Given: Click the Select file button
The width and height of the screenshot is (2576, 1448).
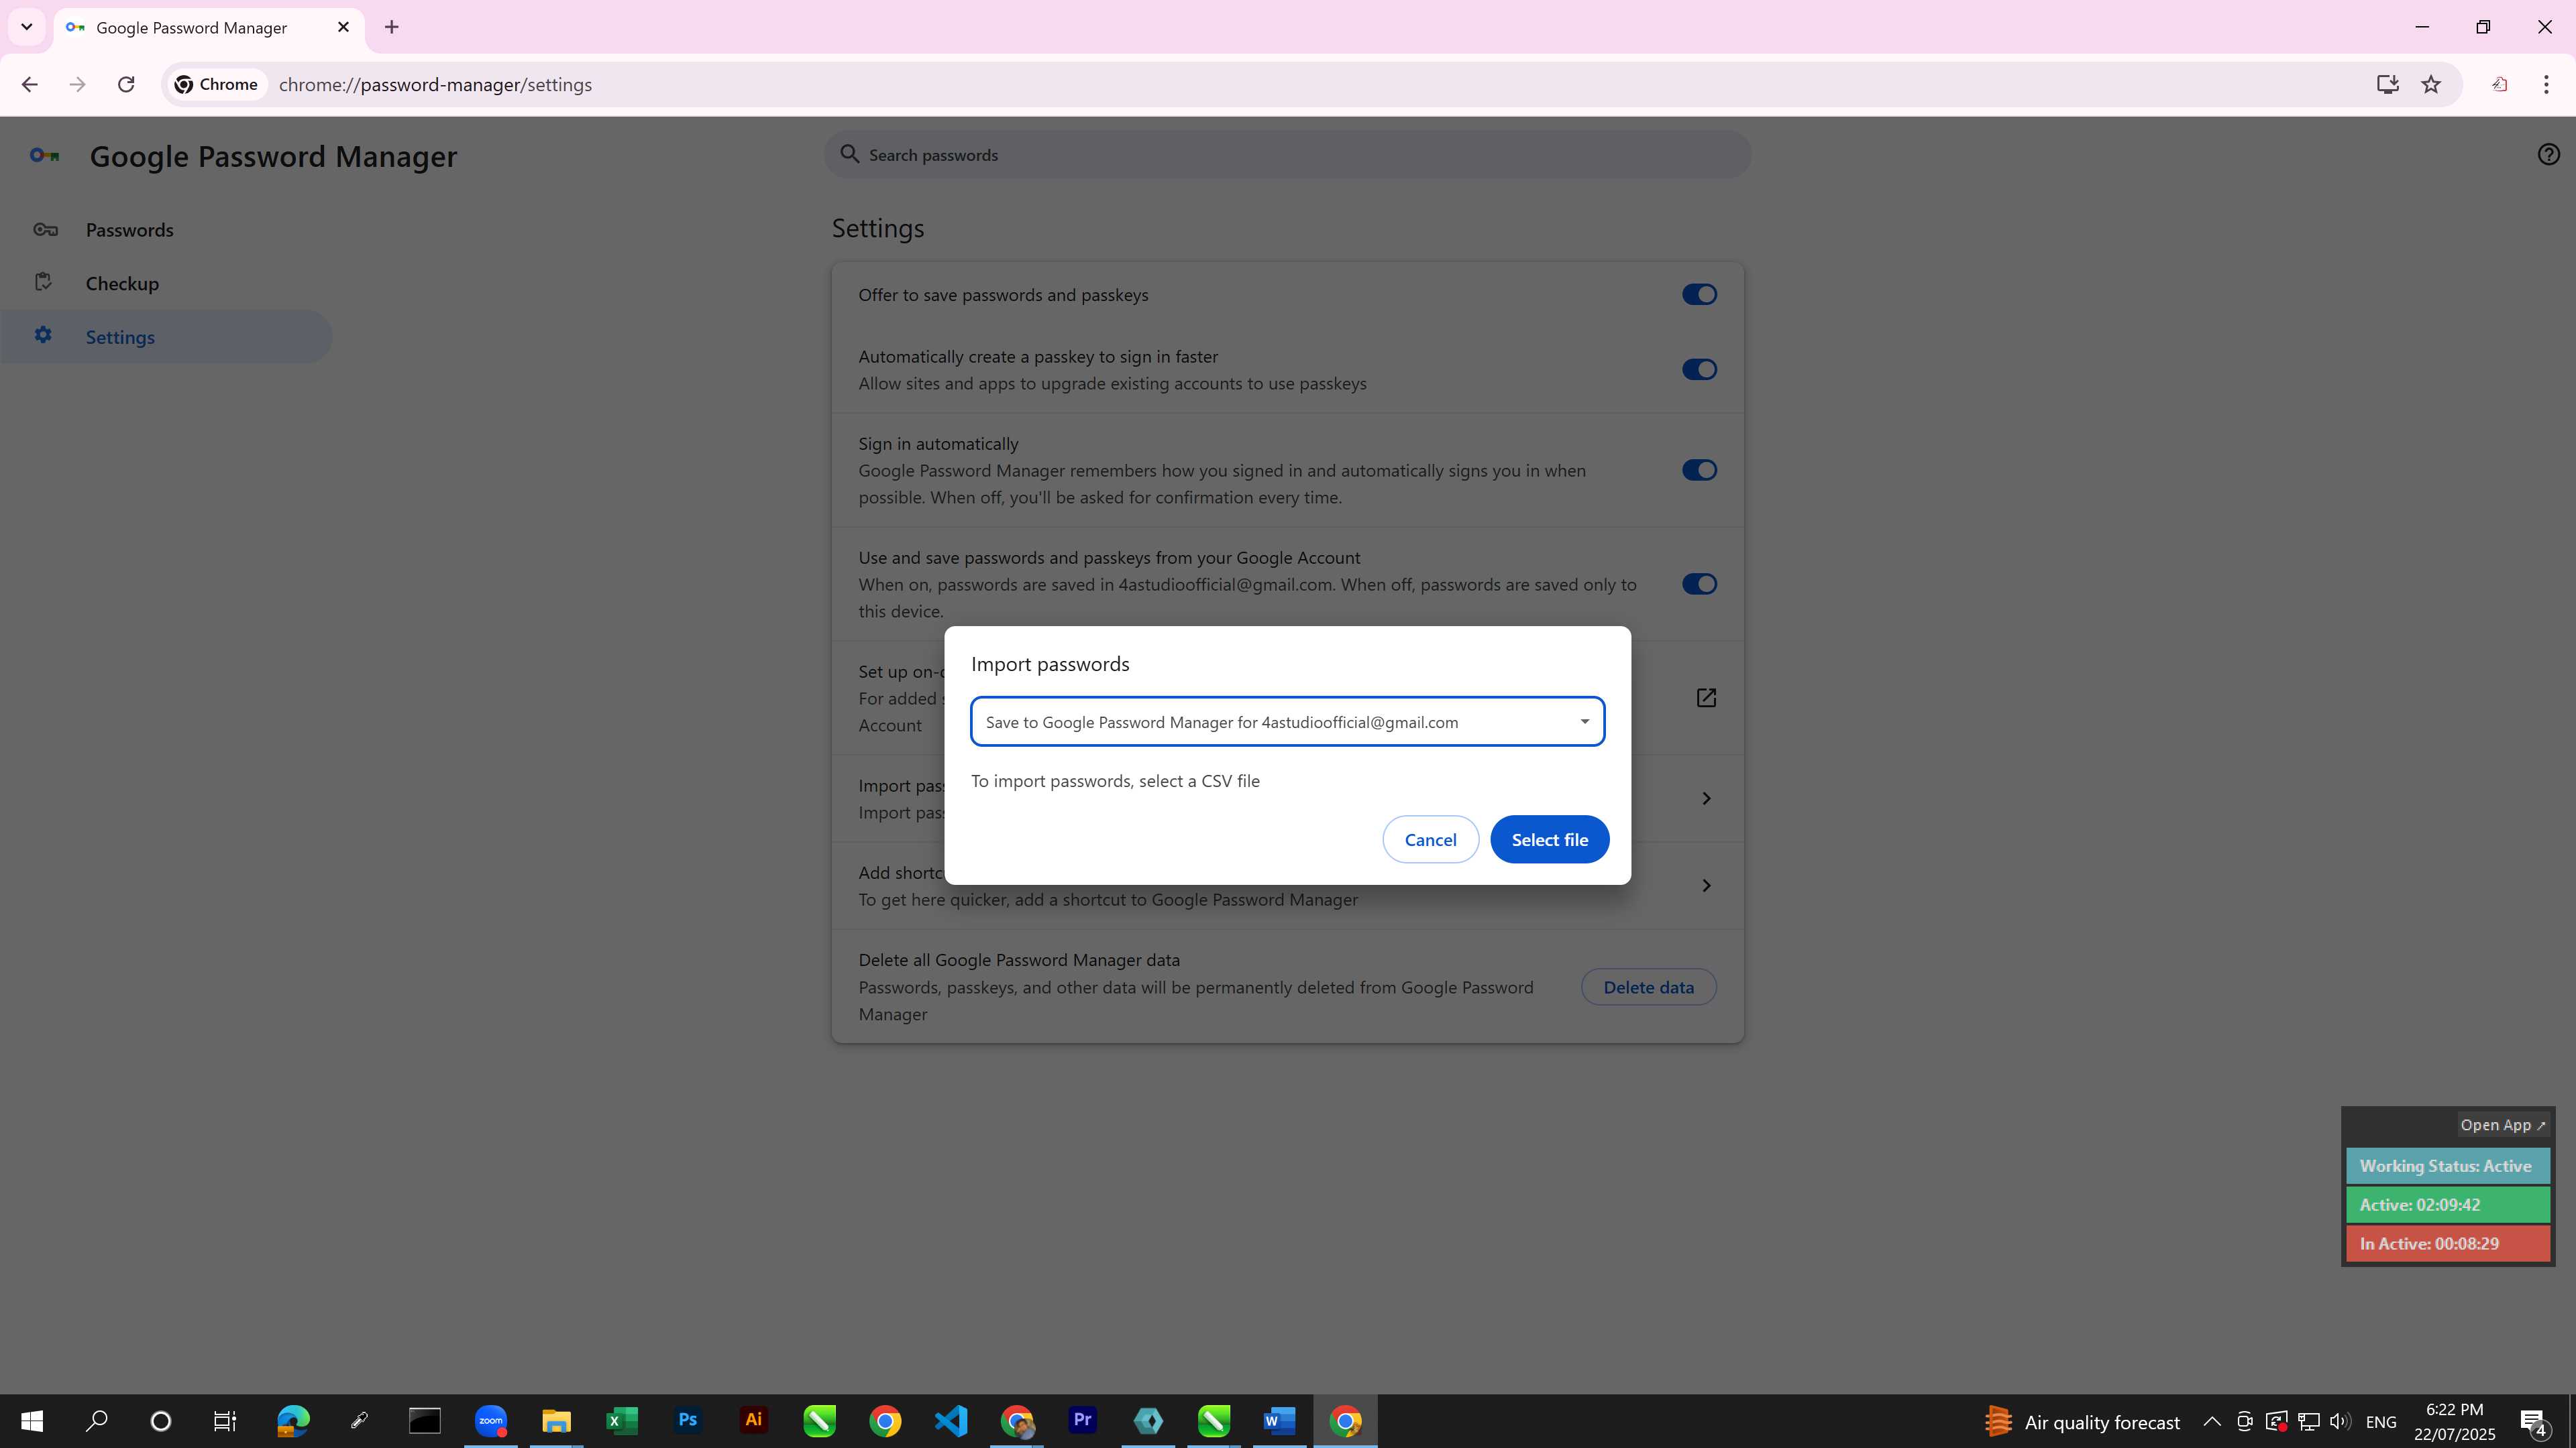Looking at the screenshot, I should pos(1549,839).
